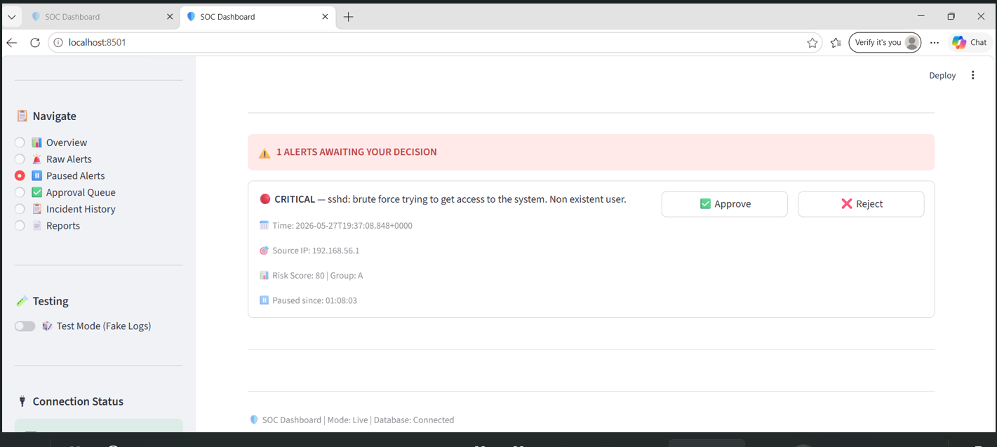Click the Overview chart icon
The height and width of the screenshot is (447, 997).
coord(37,142)
